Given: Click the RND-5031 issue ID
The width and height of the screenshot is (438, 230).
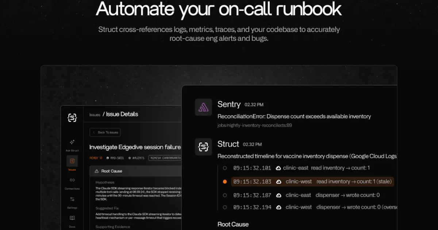Looking at the screenshot, I should (x=116, y=158).
